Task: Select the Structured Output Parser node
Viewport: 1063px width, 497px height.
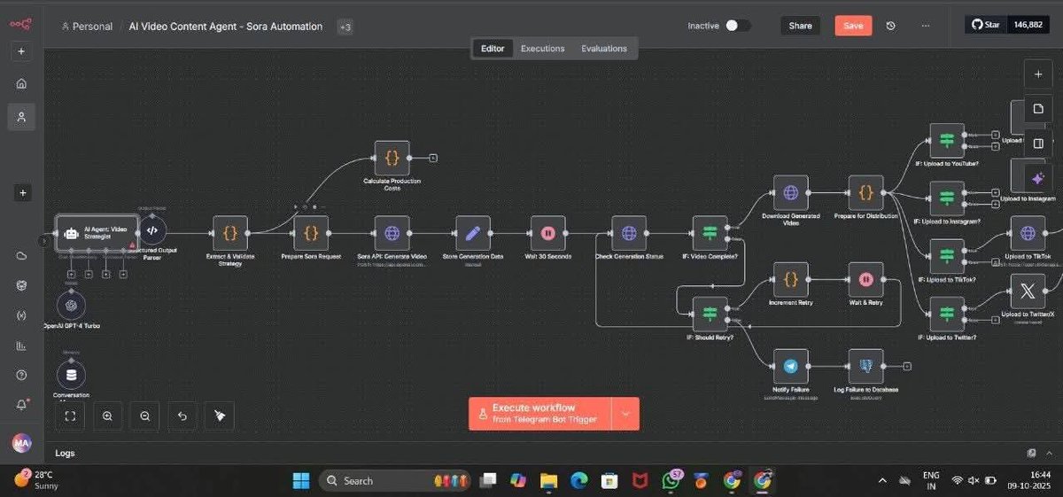Action: coord(151,229)
